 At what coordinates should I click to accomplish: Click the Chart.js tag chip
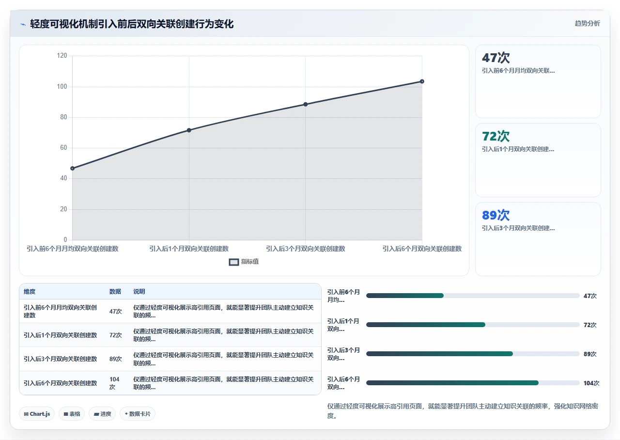pos(37,414)
